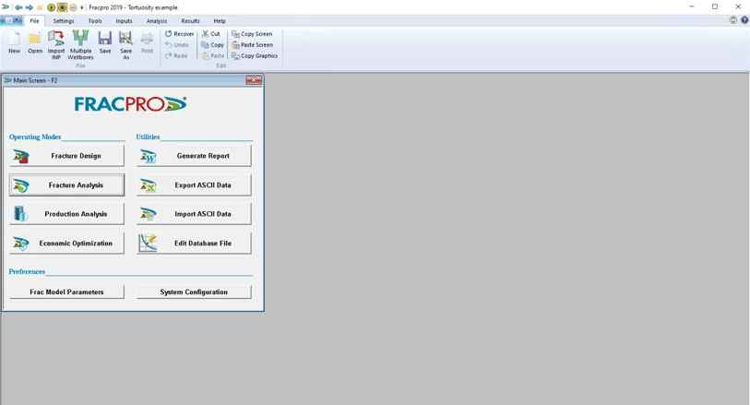The height and width of the screenshot is (405, 750).
Task: Click Edit Database File
Action: [x=194, y=243]
